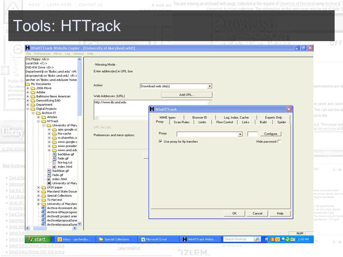
Task: Select the 3½ Floppy <A:> drive
Action: [x=37, y=59]
